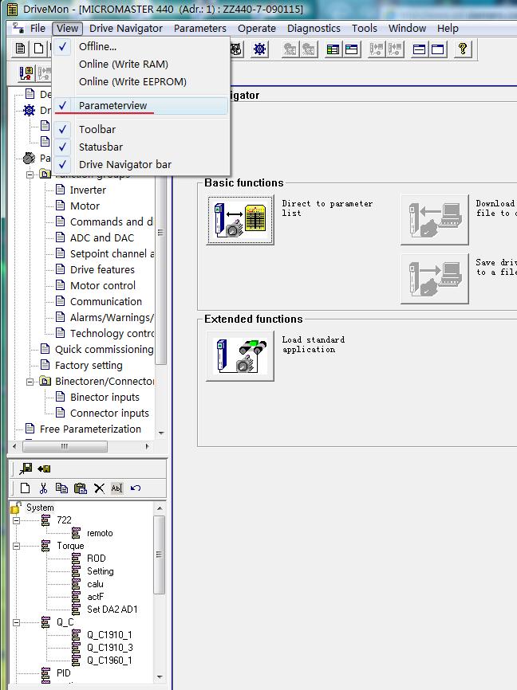Screen dimensions: 517x690
Task: Select Factory setting tree item
Action: tap(89, 365)
